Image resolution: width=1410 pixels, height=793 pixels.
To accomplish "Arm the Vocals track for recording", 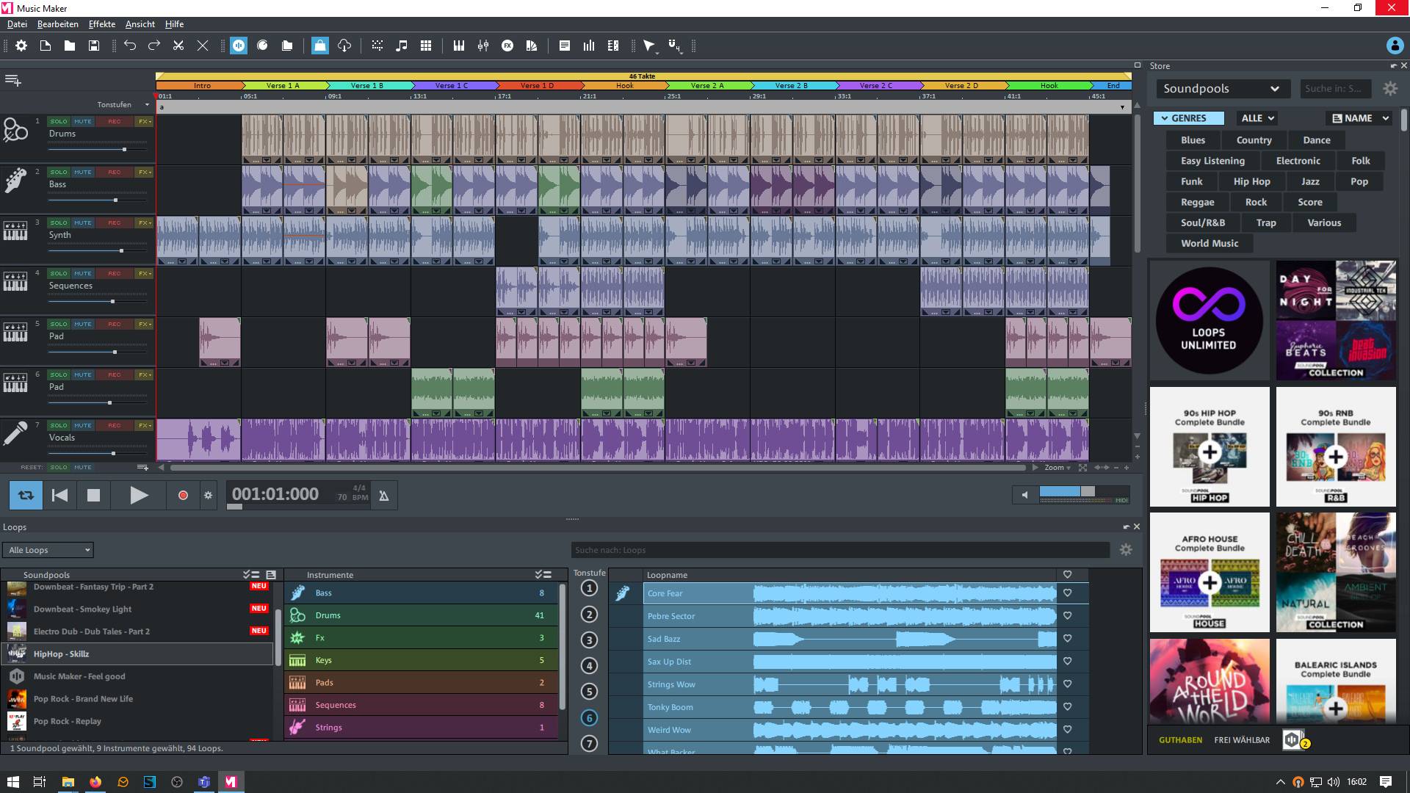I will 113,424.
